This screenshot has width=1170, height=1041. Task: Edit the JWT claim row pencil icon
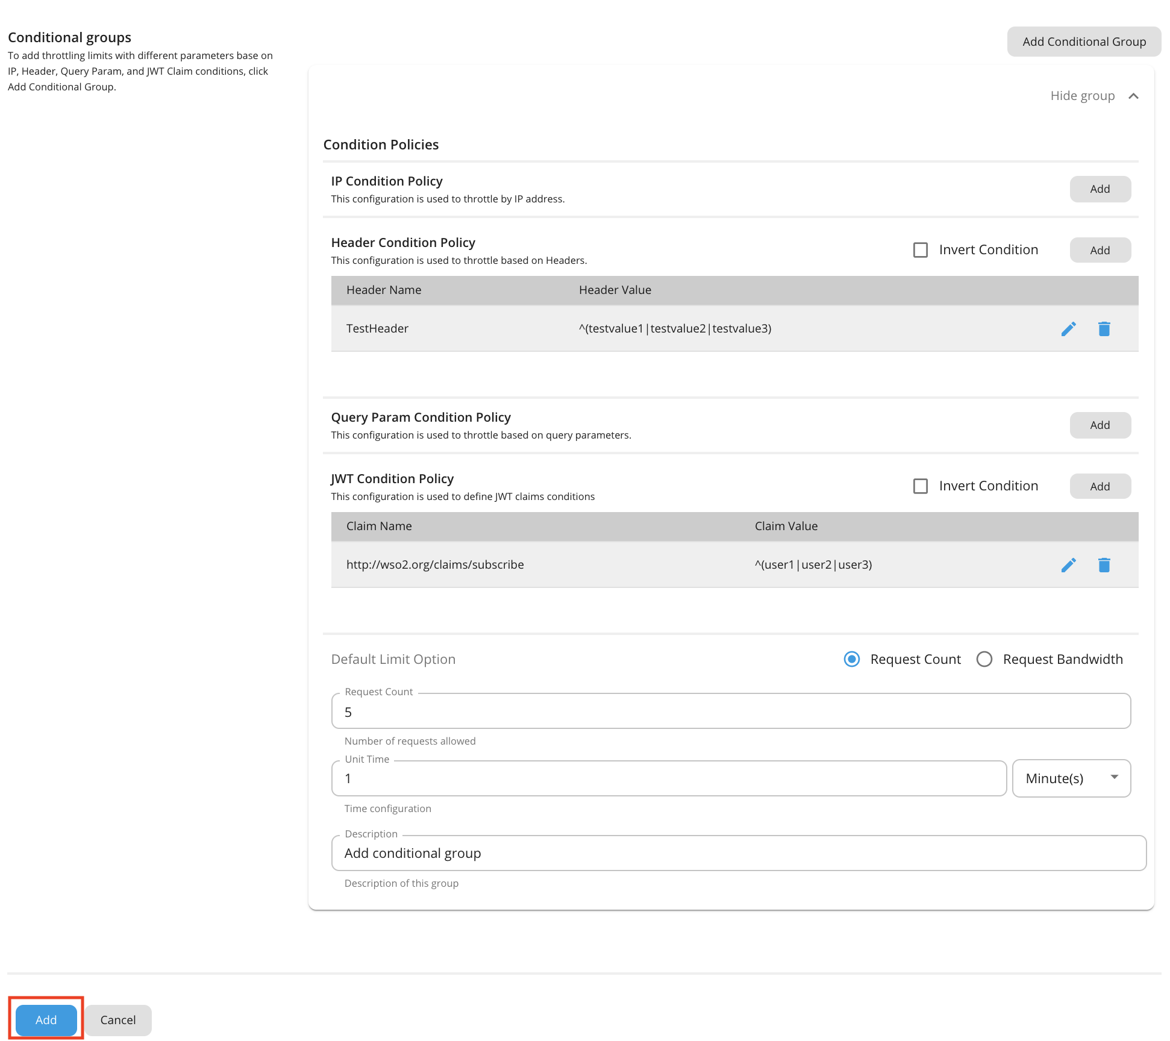coord(1068,564)
